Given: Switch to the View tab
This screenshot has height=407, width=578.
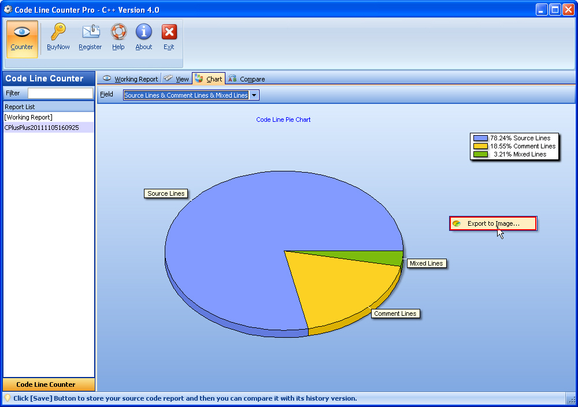Looking at the screenshot, I should (x=176, y=79).
